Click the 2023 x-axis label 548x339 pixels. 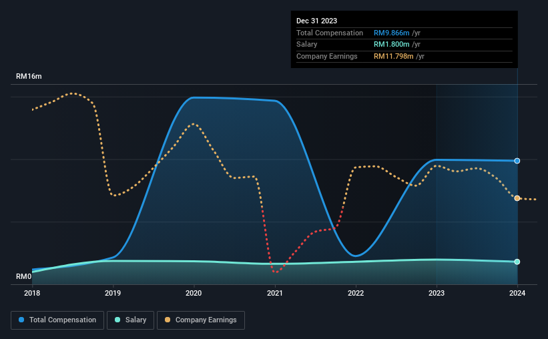pyautogui.click(x=436, y=293)
